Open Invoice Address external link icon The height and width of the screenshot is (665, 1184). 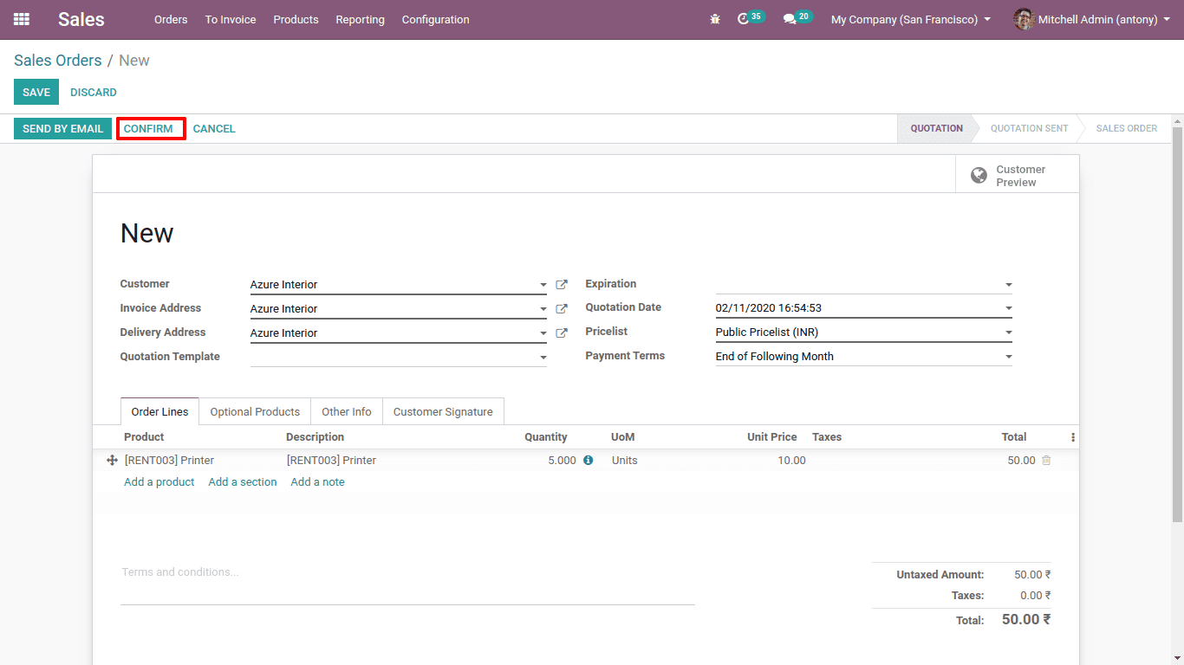(x=562, y=308)
